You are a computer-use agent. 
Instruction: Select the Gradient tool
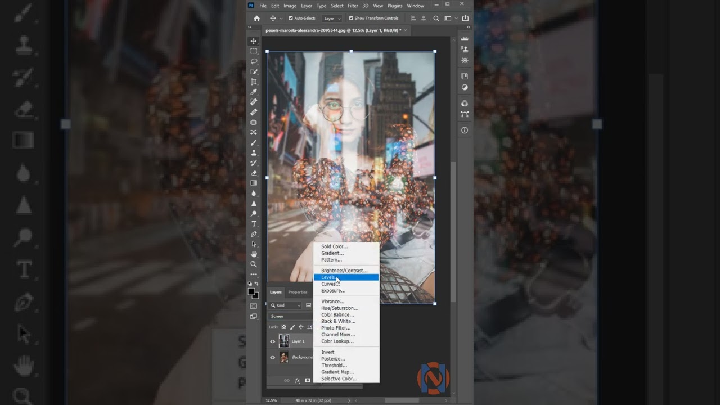254,183
